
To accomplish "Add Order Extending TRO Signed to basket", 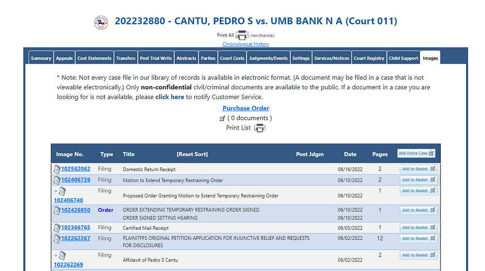I will pyautogui.click(x=418, y=210).
